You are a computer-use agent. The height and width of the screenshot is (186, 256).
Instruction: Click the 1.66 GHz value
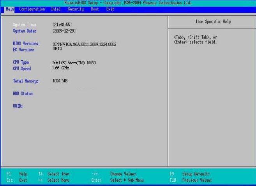tap(60, 68)
